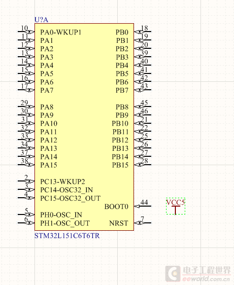Click pin label PA3
The width and height of the screenshot is (234, 285).
(47, 57)
